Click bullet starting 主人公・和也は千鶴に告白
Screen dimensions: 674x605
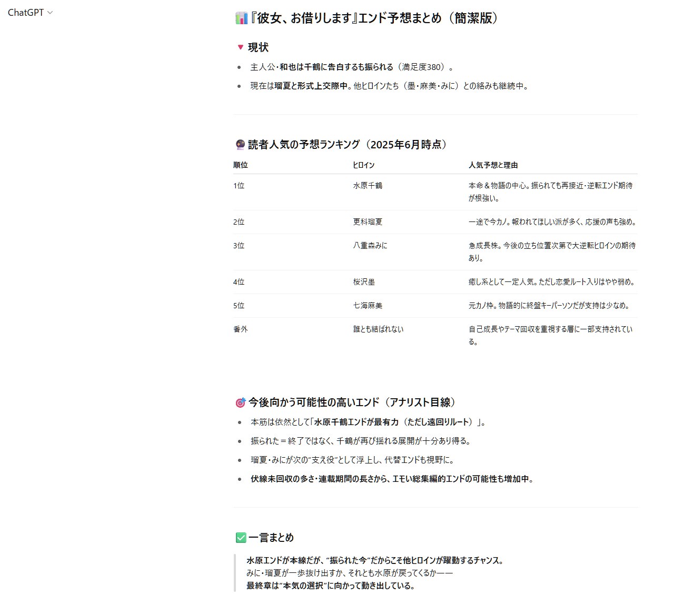(x=352, y=67)
